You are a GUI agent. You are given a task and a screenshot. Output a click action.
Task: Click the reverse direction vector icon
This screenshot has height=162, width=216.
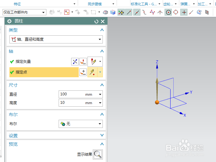click(x=75, y=61)
